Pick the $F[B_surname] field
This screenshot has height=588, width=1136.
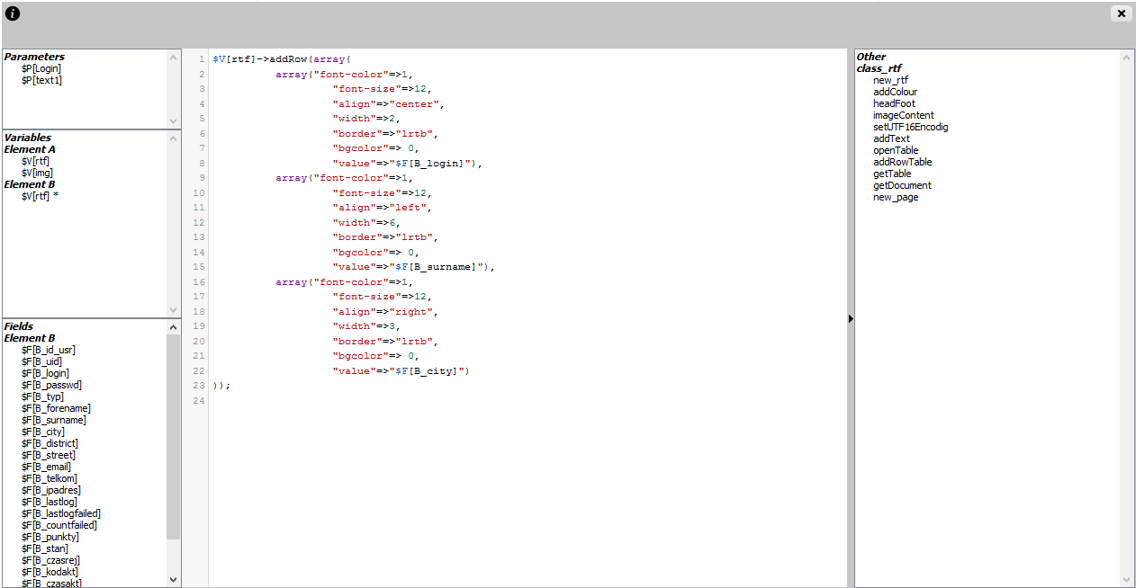53,420
